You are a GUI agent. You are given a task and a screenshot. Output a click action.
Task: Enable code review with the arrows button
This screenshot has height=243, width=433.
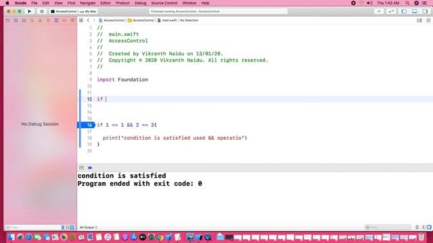click(391, 11)
